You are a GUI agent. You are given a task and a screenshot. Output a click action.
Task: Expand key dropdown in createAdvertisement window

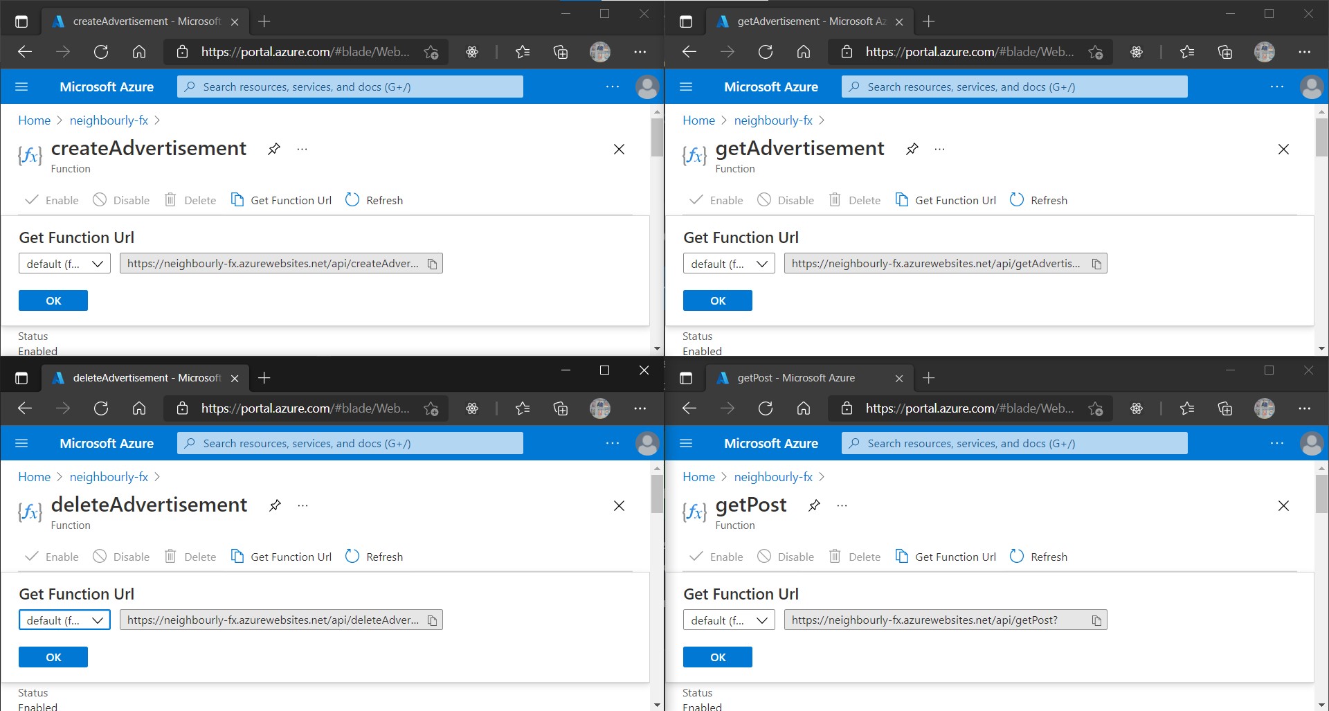(x=64, y=264)
